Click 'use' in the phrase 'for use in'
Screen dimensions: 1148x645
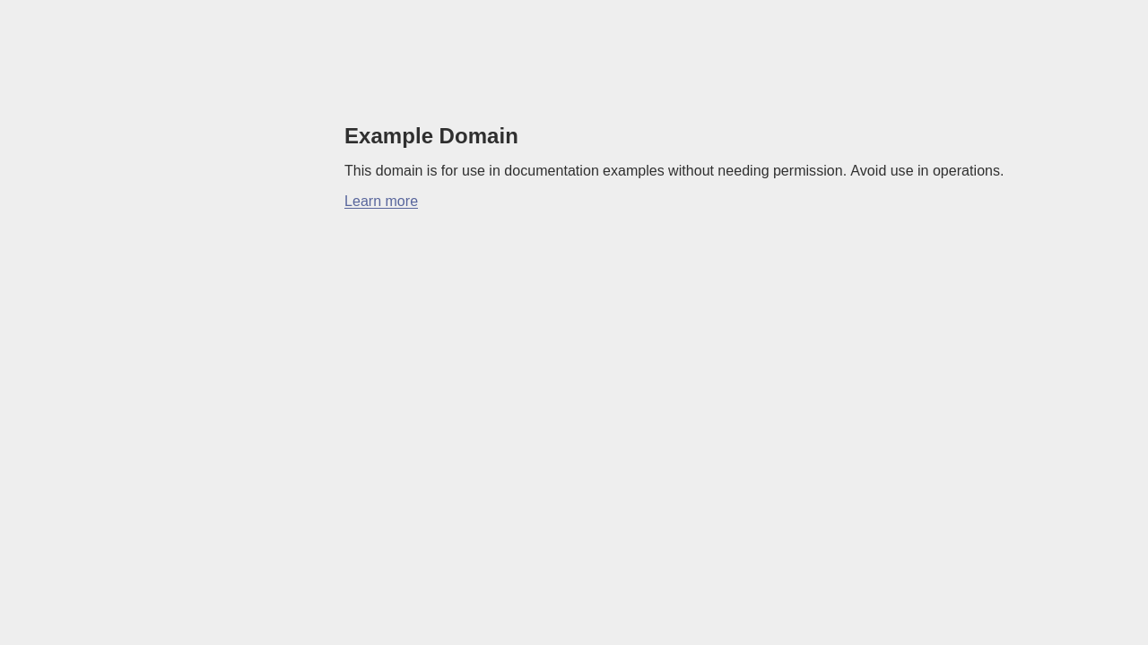(474, 171)
